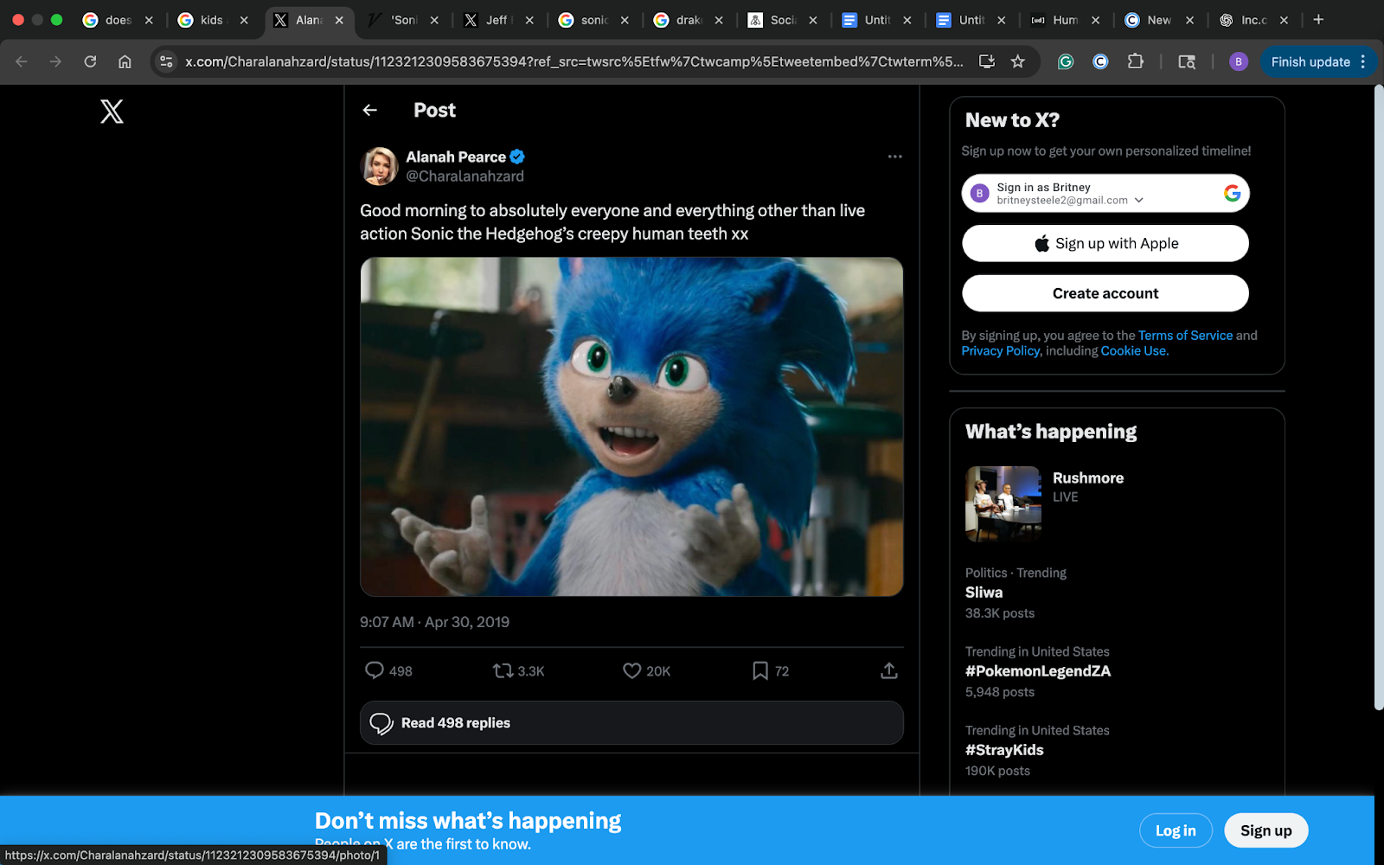The width and height of the screenshot is (1384, 865).
Task: Repost the tweet via the 3.3K icon
Action: 503,670
